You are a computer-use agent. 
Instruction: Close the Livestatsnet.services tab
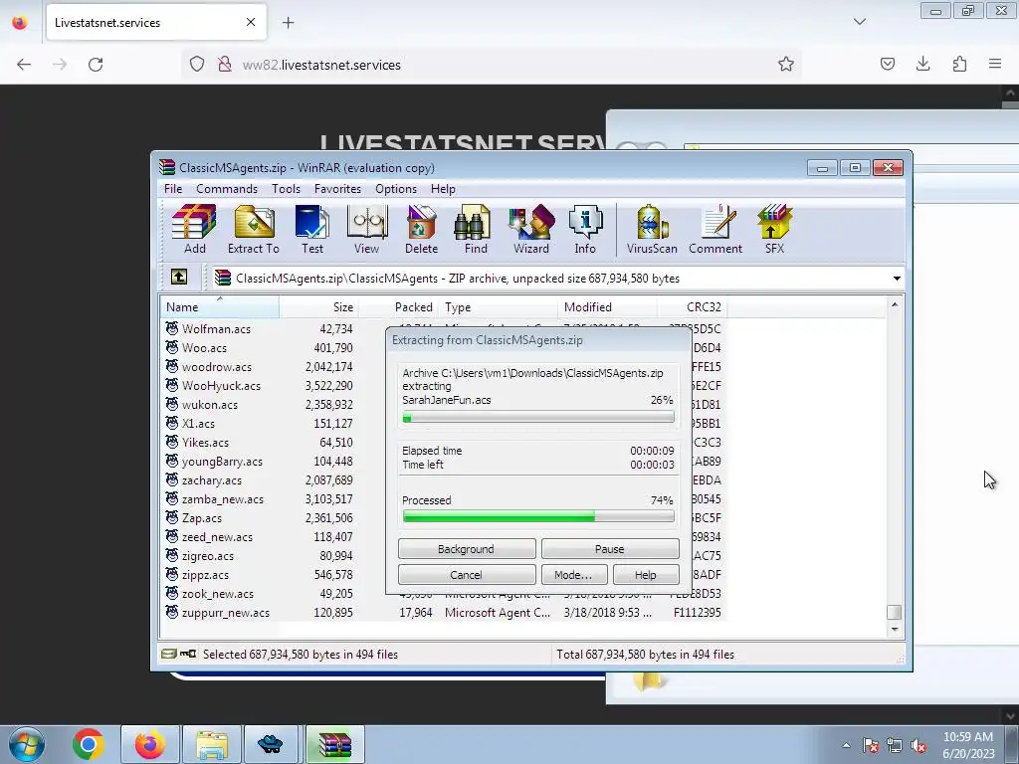click(251, 22)
